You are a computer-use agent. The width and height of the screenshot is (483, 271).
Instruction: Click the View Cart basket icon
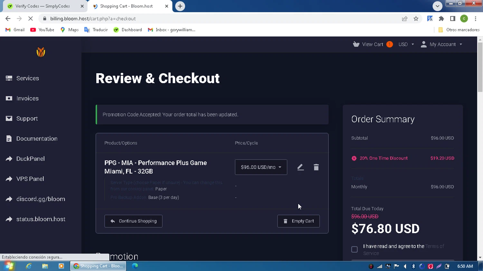(356, 44)
